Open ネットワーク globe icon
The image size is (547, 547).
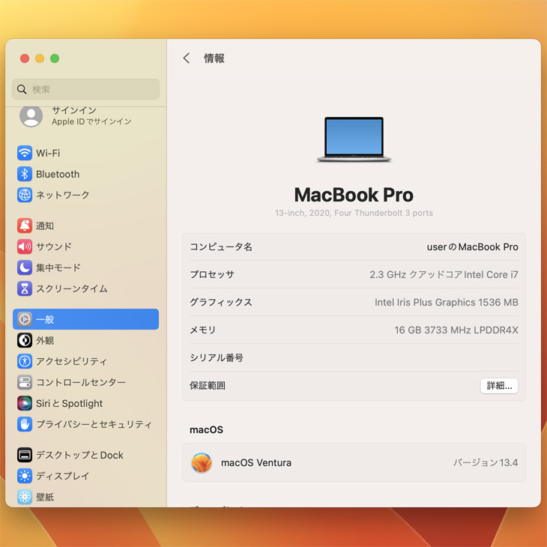point(25,195)
